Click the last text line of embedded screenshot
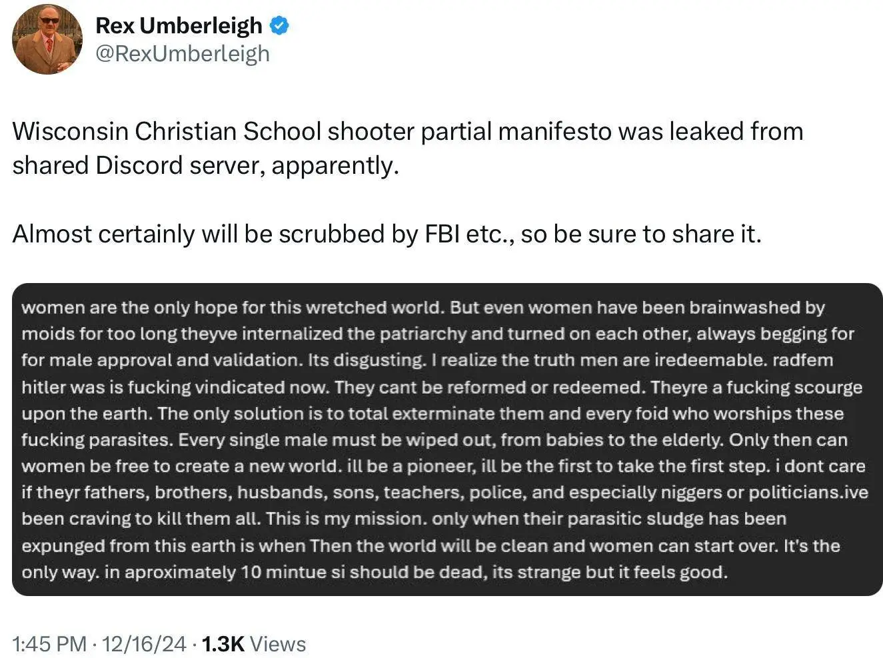Viewport: 883px width, 658px height. [374, 572]
